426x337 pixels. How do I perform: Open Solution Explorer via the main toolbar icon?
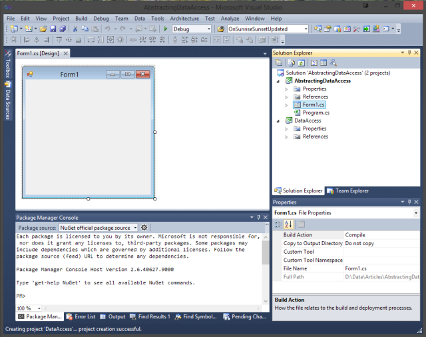tap(318, 29)
